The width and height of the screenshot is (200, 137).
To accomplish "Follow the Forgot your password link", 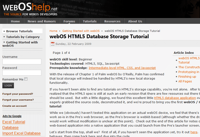I will (18, 94).
